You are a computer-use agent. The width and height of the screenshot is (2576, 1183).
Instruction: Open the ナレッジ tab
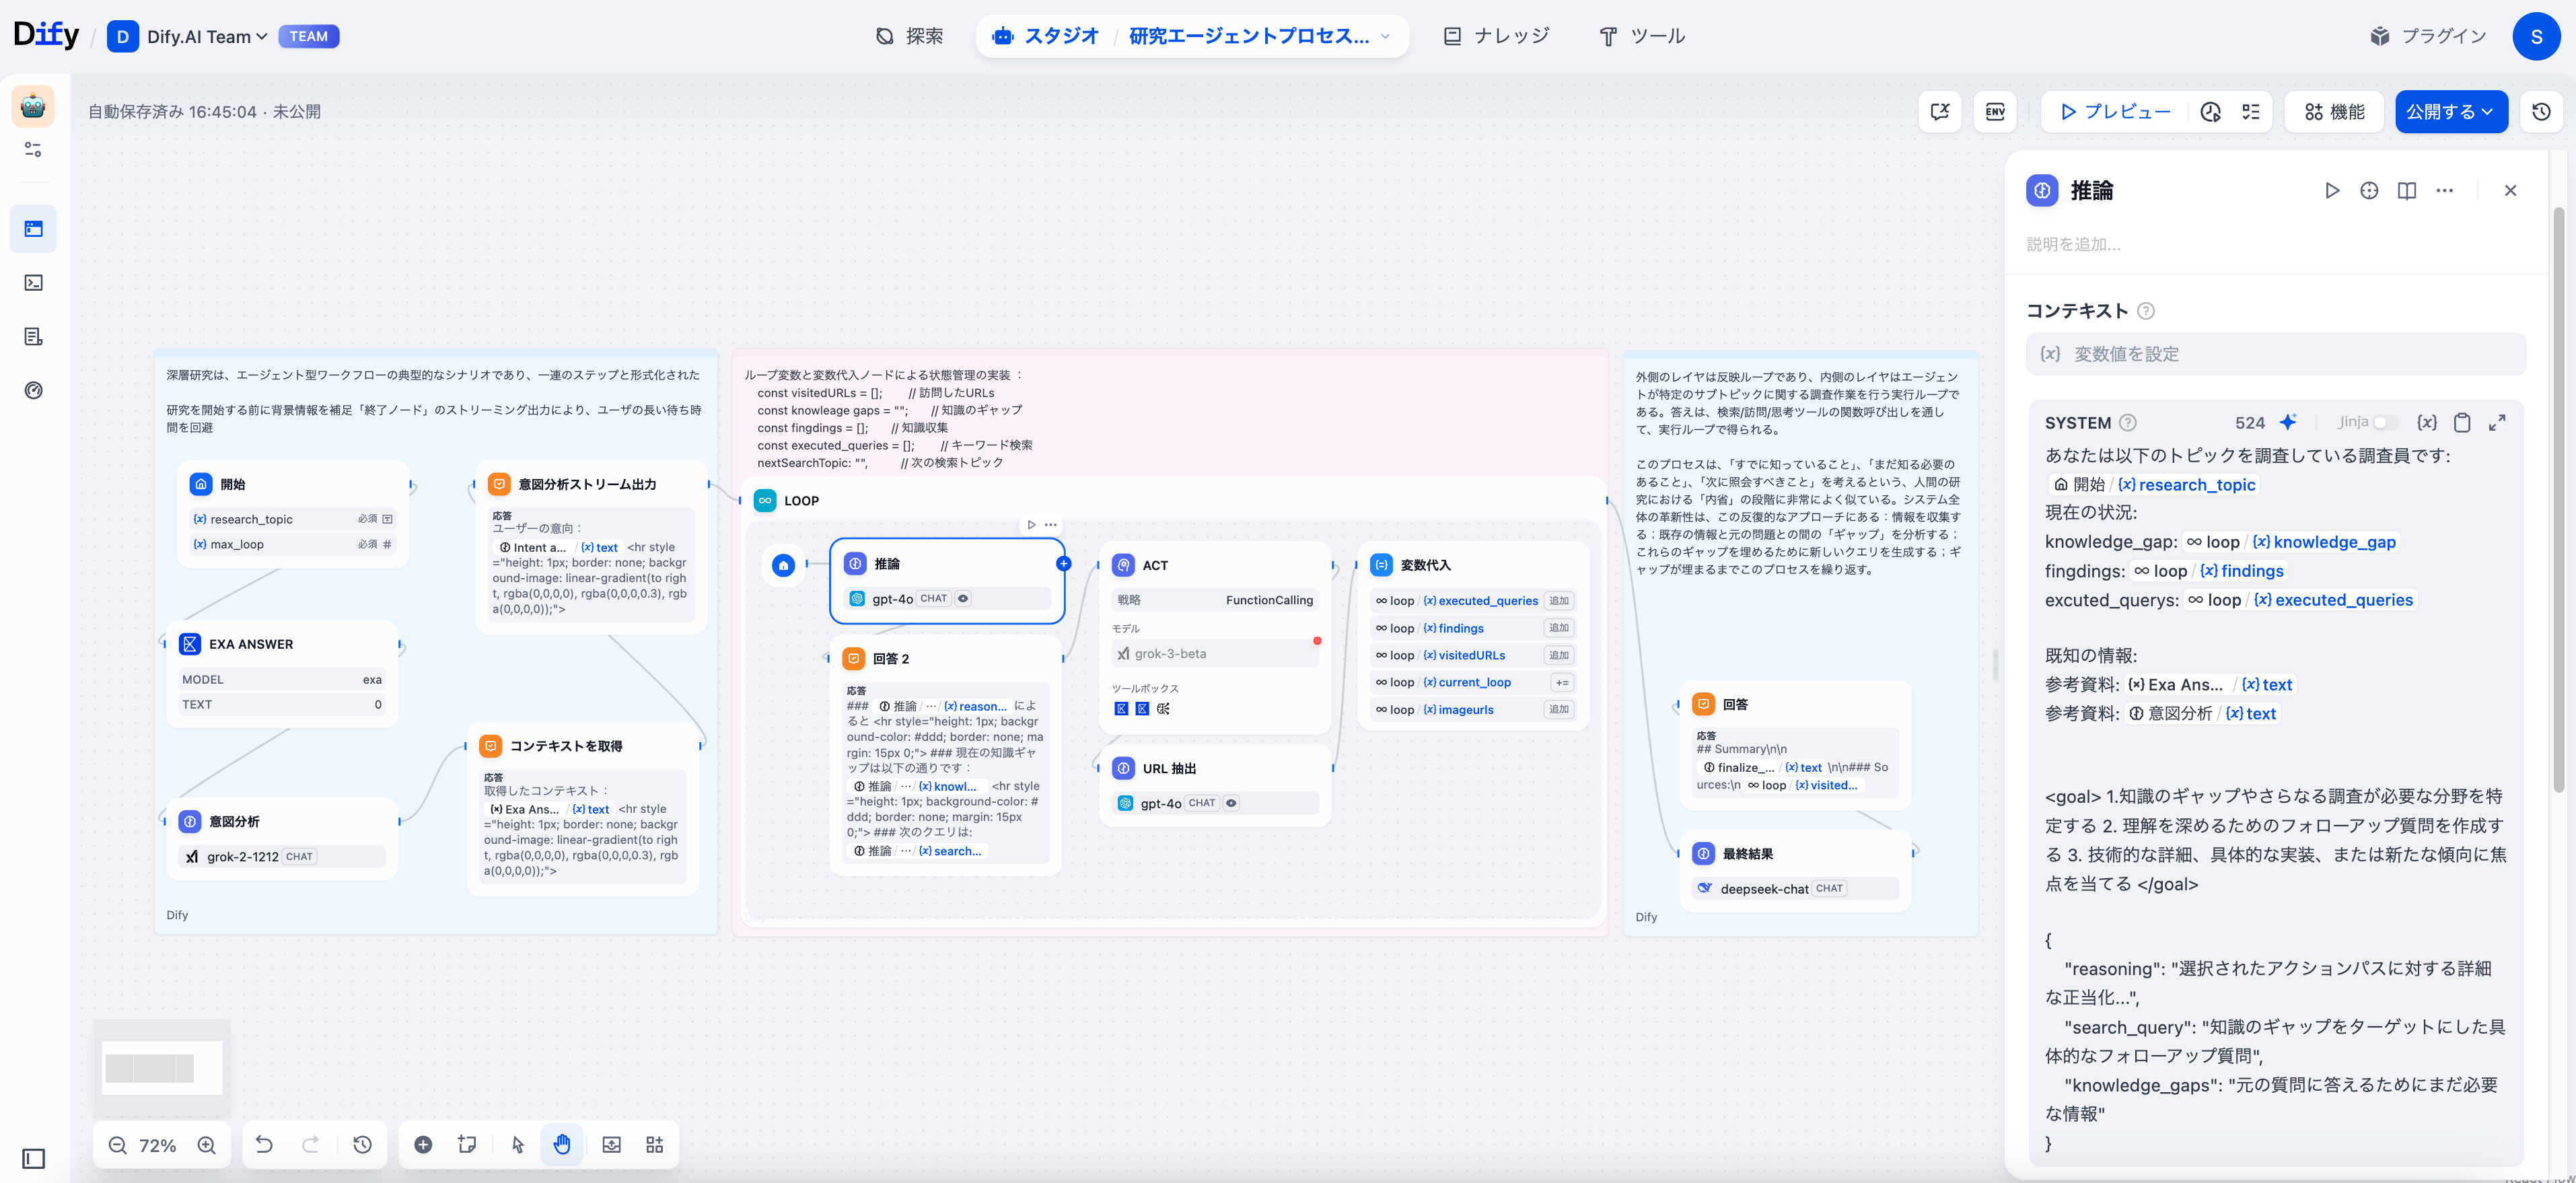1496,36
